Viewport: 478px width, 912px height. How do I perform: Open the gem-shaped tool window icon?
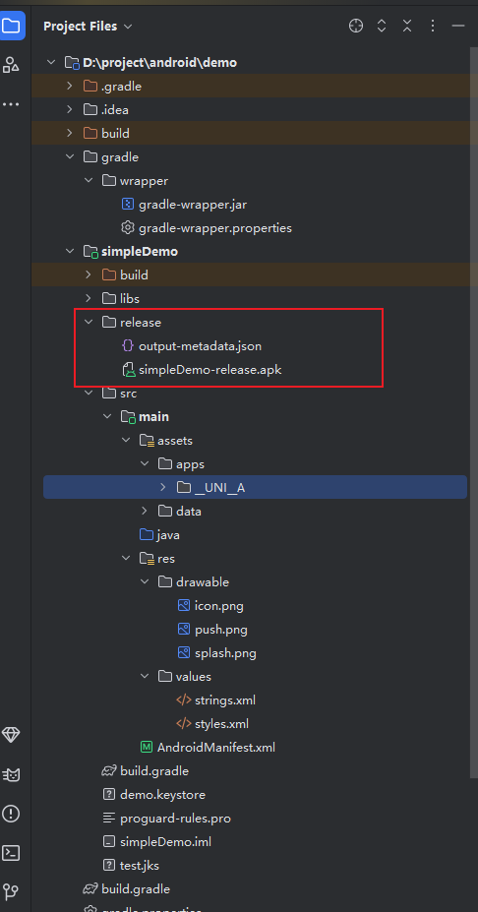tap(11, 735)
